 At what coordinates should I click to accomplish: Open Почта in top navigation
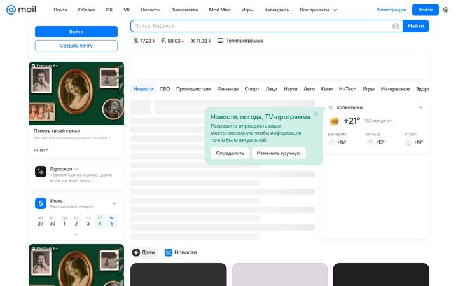click(60, 10)
